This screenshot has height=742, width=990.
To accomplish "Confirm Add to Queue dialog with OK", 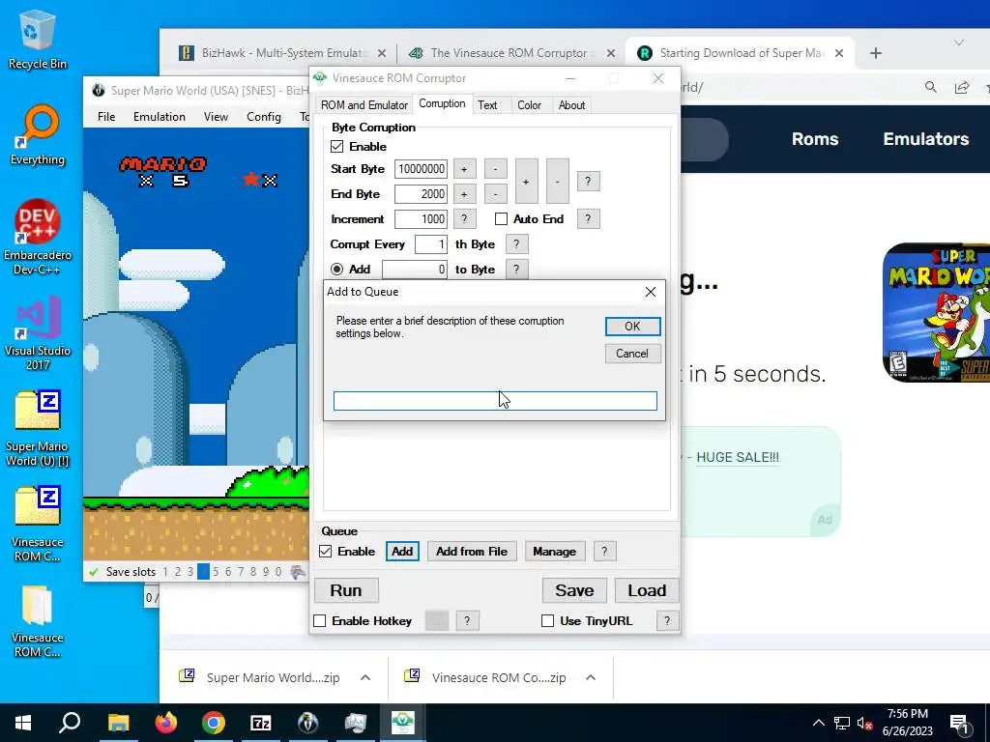I will pyautogui.click(x=632, y=327).
